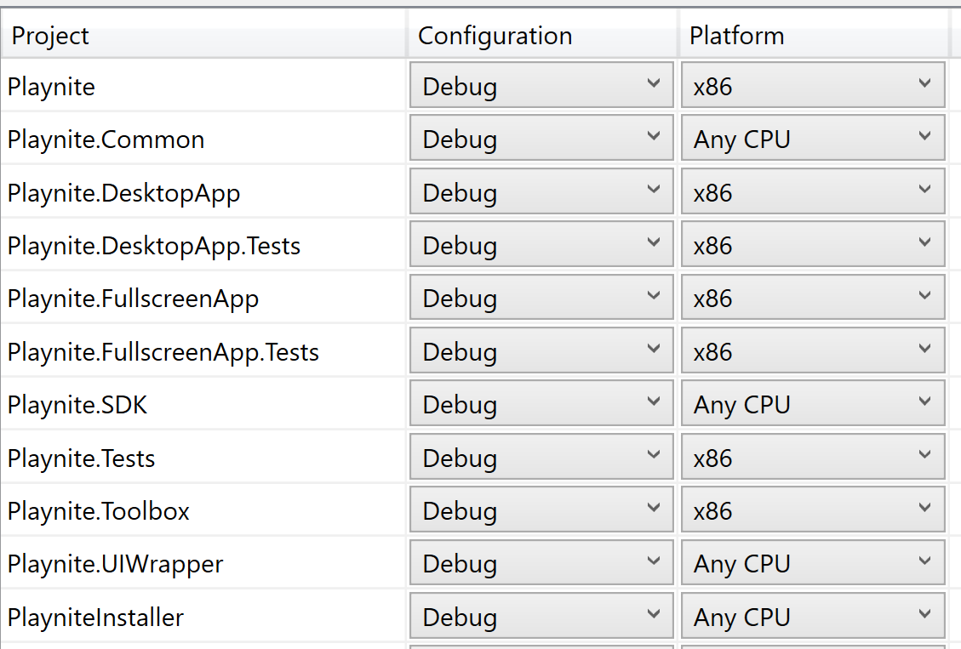The width and height of the screenshot is (961, 649).
Task: Open Platform dropdown for PlayniteInstaller
Action: click(x=813, y=616)
